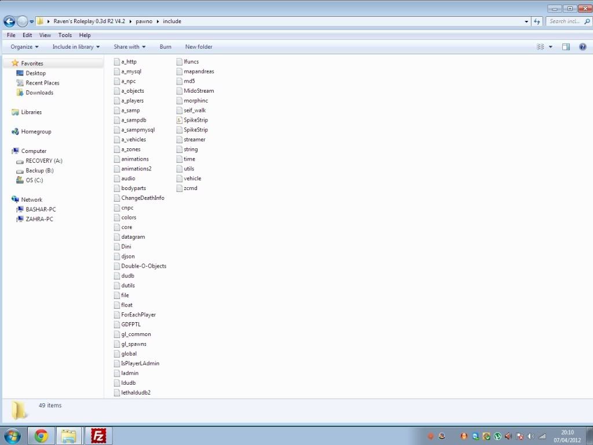This screenshot has width=593, height=445.
Task: Open the Organize dropdown
Action: (24, 47)
